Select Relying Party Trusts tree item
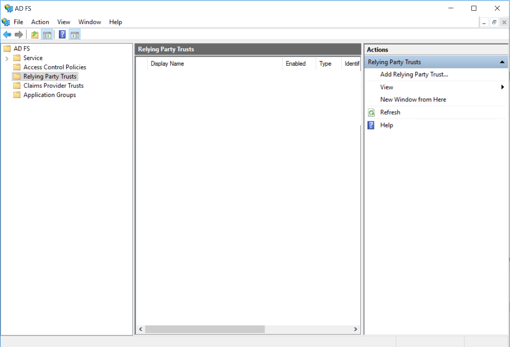The image size is (510, 347). tap(50, 76)
